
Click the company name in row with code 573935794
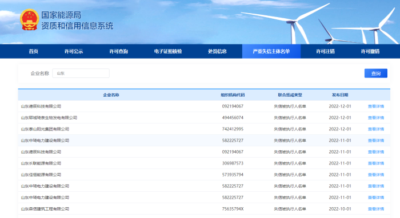coord(41,175)
